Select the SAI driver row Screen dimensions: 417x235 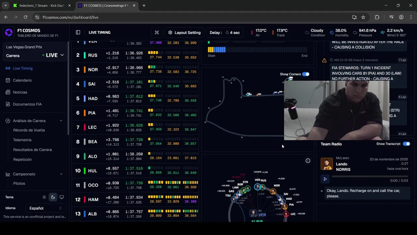(135, 84)
